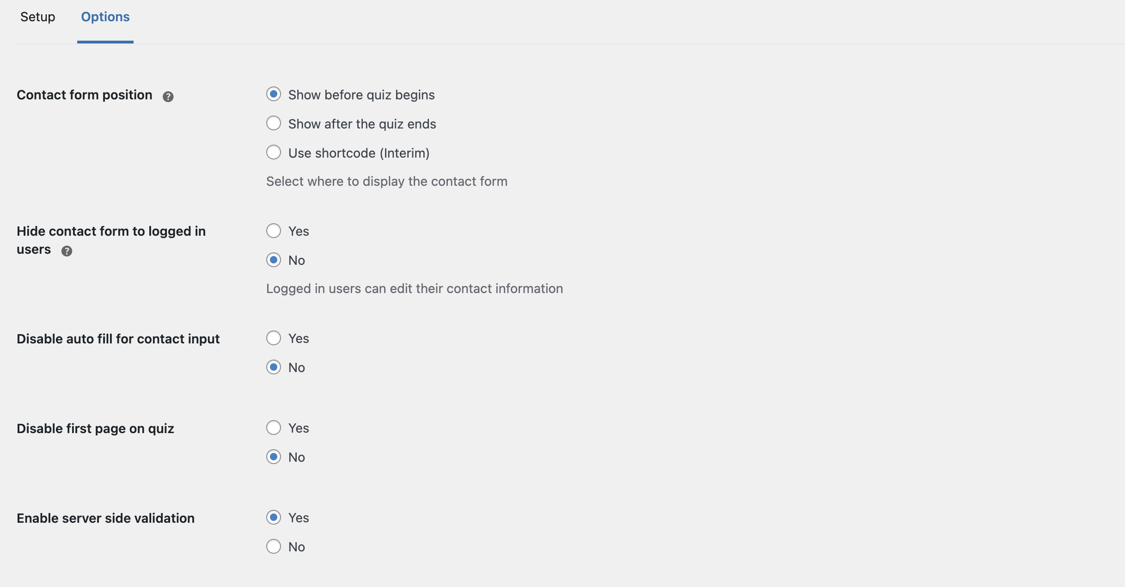
Task: Click the "Use shortcode (Interim)" label text
Action: click(x=359, y=153)
